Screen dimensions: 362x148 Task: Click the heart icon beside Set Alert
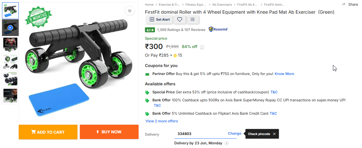pos(180,19)
